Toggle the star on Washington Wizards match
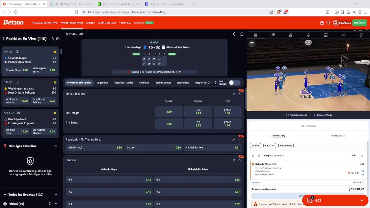 click(x=55, y=82)
